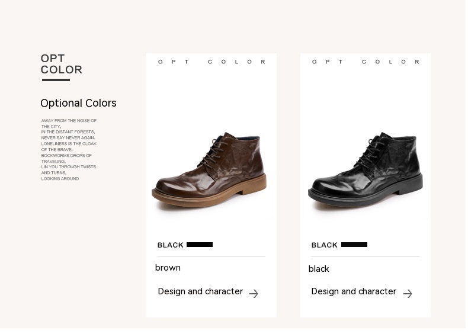Click the "OPT COLOR" header above the brown boot

click(212, 62)
